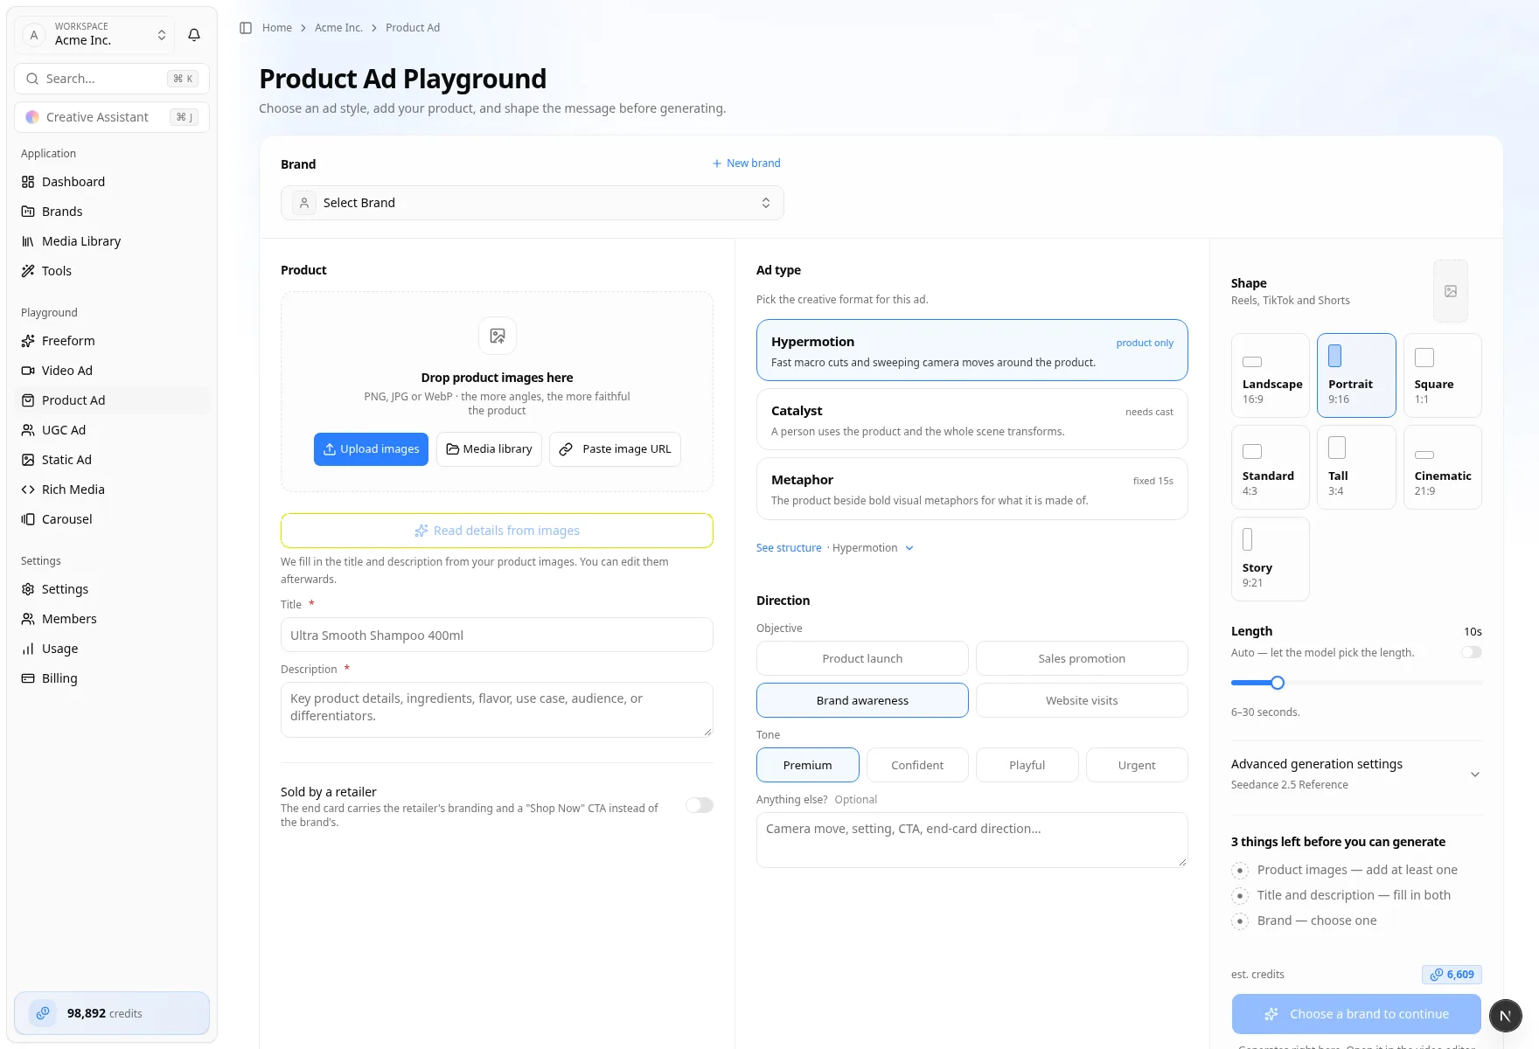Go to Product Ad in sidebar
The height and width of the screenshot is (1049, 1539).
coord(112,400)
